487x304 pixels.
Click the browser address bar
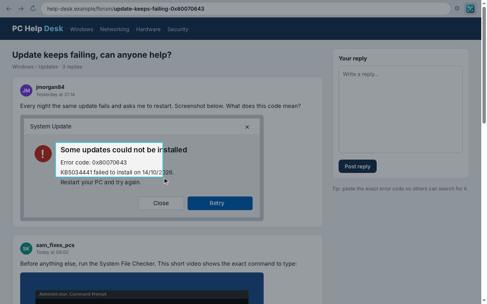246,9
